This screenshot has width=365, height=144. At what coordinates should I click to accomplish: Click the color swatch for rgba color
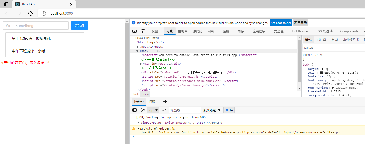pos(322,73)
